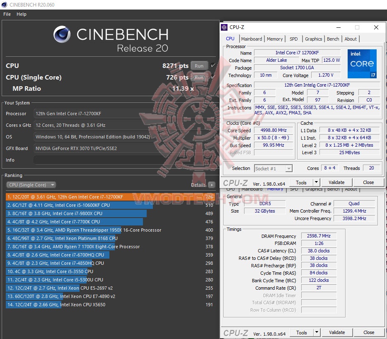Click Close in the Memory CPU-Z window
The image size is (387, 339).
(x=369, y=332)
